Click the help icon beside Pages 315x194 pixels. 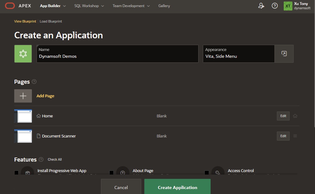pyautogui.click(x=34, y=82)
